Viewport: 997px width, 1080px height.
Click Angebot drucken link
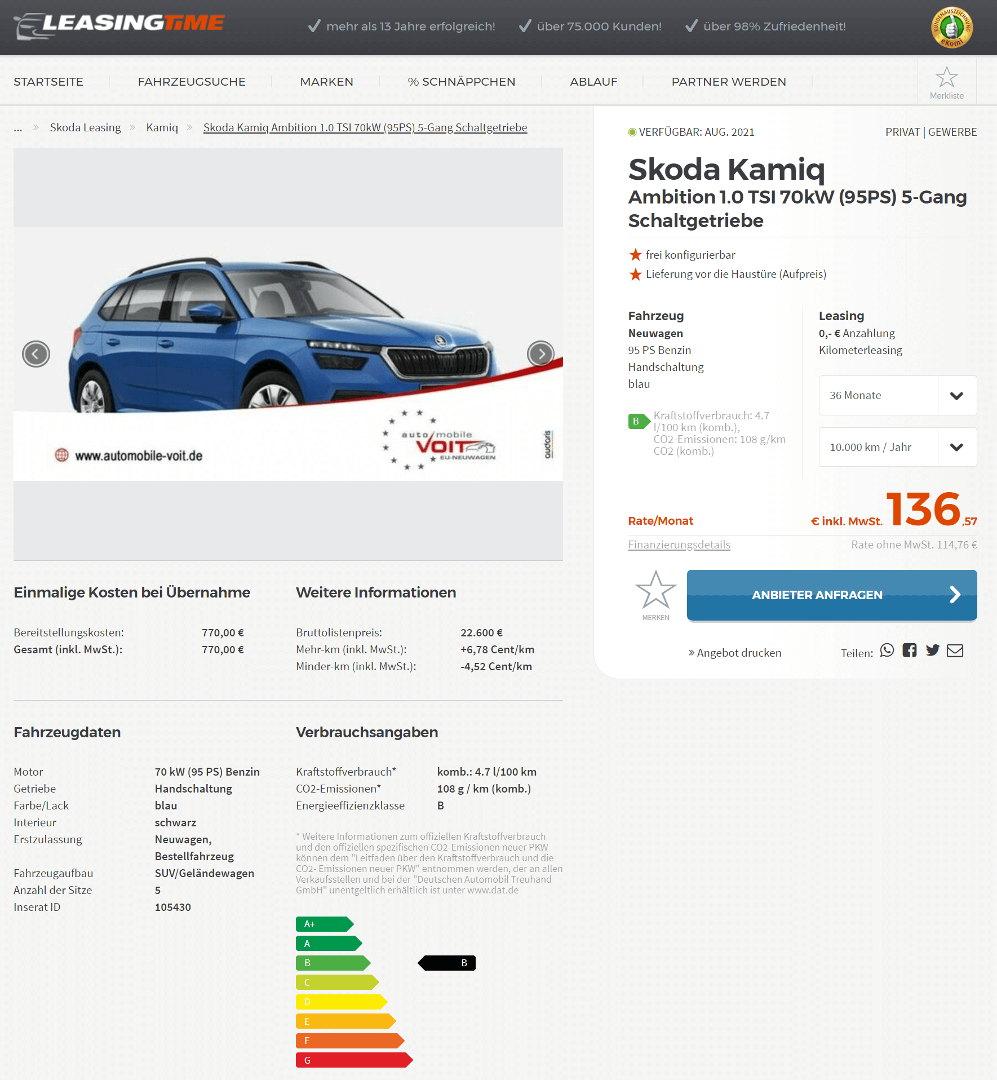click(x=735, y=653)
